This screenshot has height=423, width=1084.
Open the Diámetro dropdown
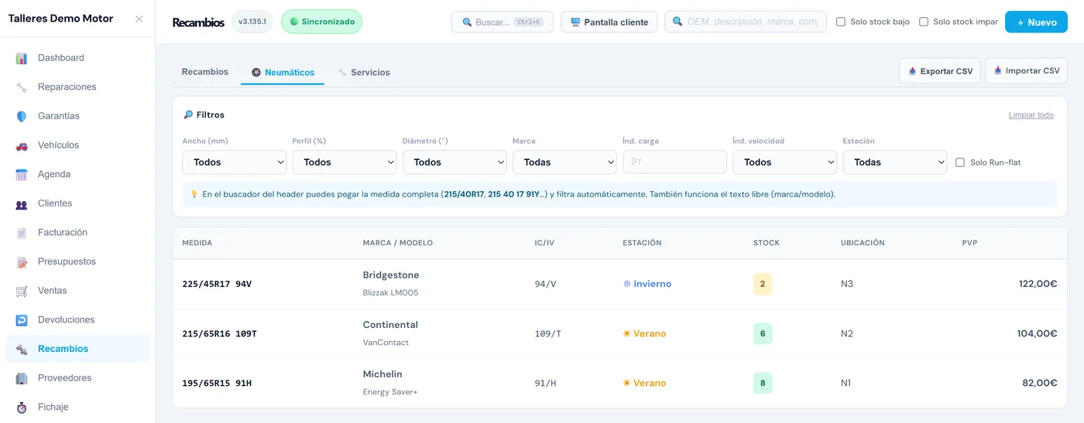point(455,162)
